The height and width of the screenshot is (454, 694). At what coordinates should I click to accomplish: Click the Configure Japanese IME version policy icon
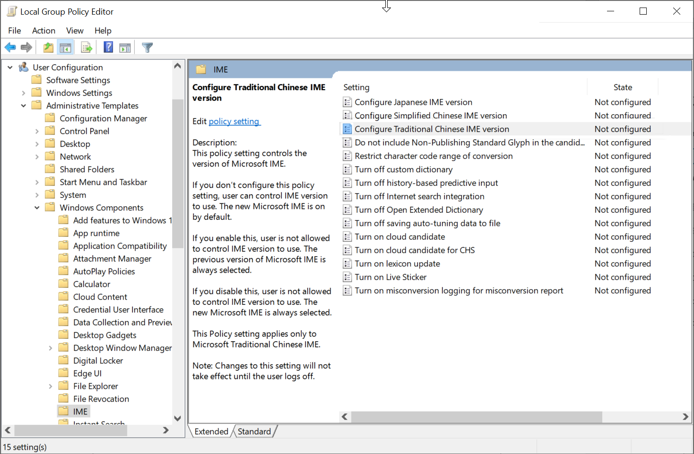click(x=347, y=102)
